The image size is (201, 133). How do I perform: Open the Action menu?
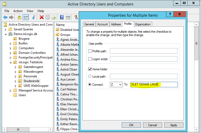tap(18, 11)
